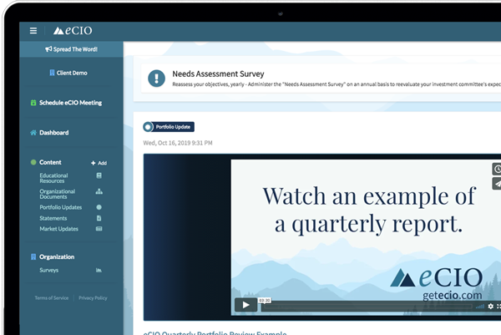
Task: Go to the Dashboard
Action: [53, 132]
